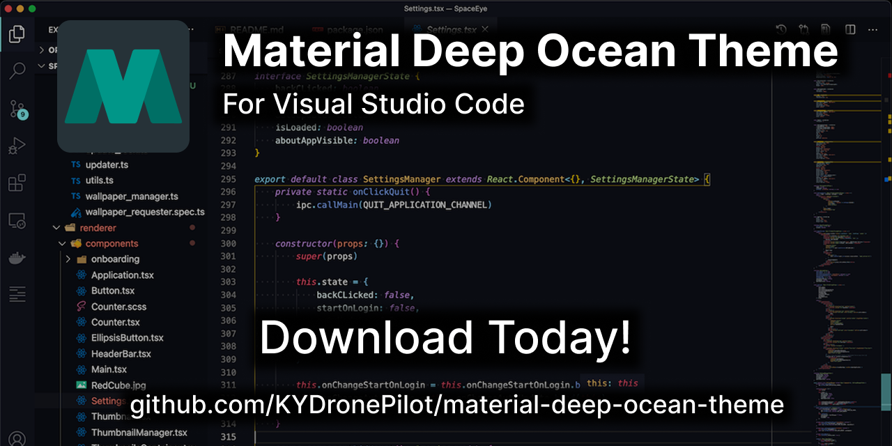Viewport: 892px width, 446px height.
Task: Open the Explorer view in activity bar
Action: (x=17, y=34)
